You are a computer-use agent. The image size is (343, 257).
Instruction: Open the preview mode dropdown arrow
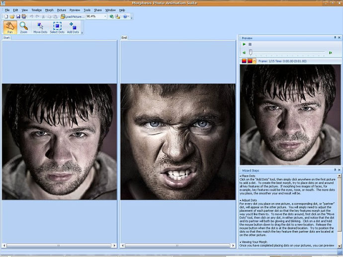(x=255, y=61)
